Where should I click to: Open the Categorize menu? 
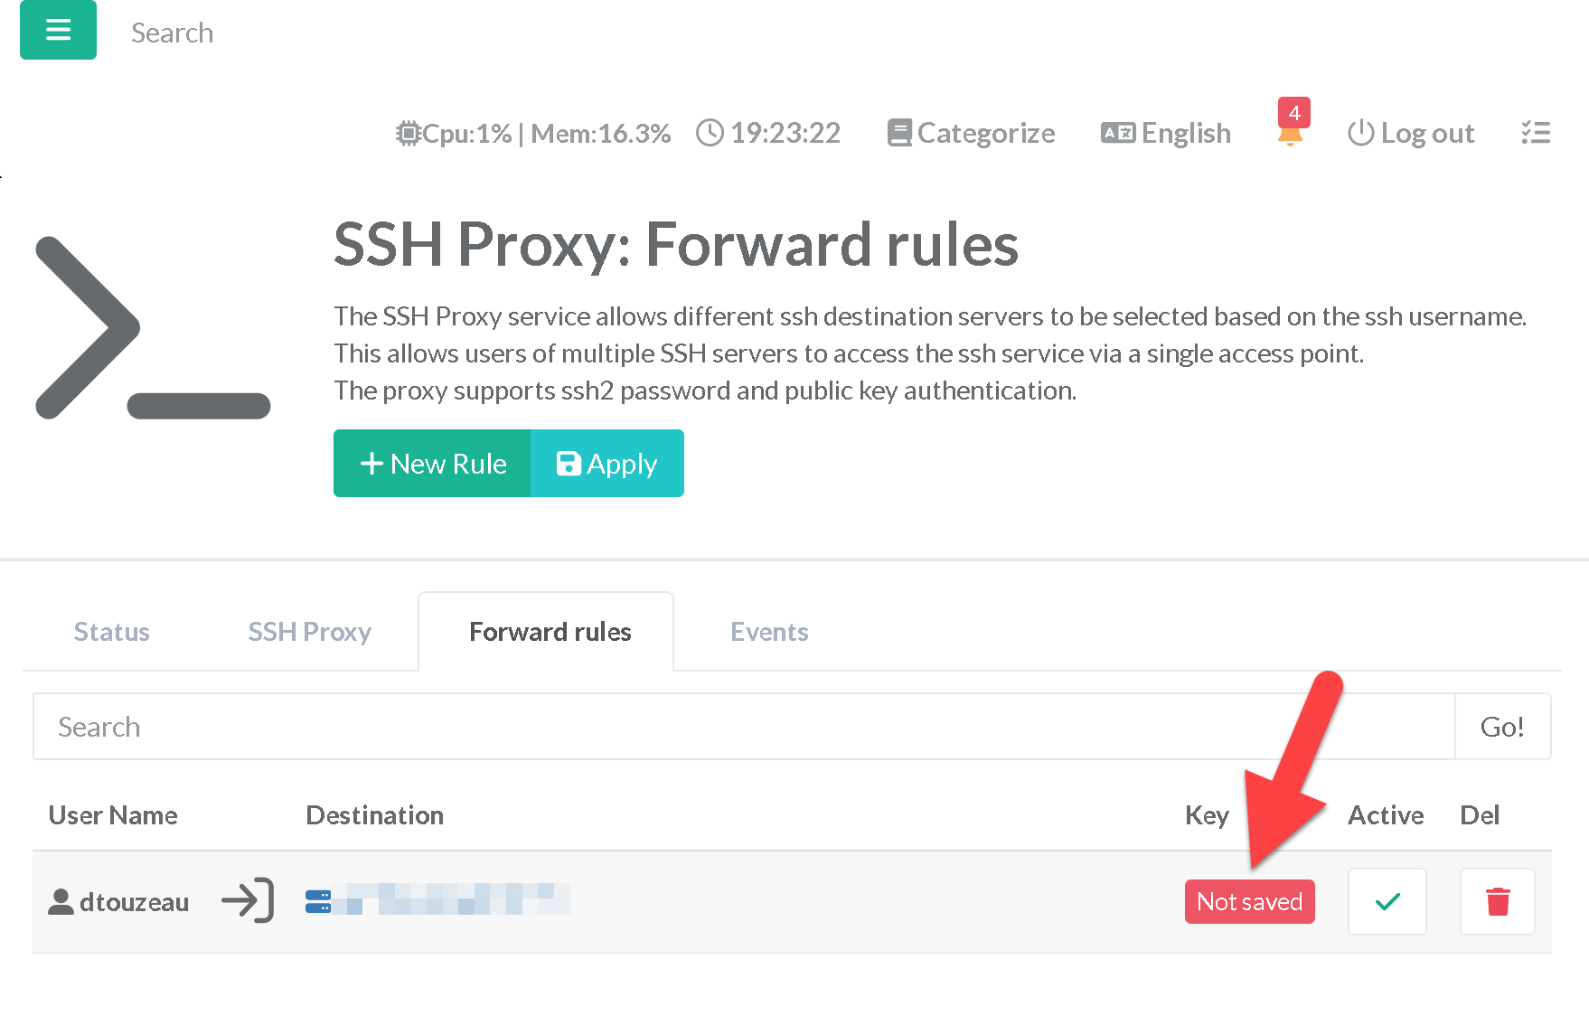click(x=972, y=133)
